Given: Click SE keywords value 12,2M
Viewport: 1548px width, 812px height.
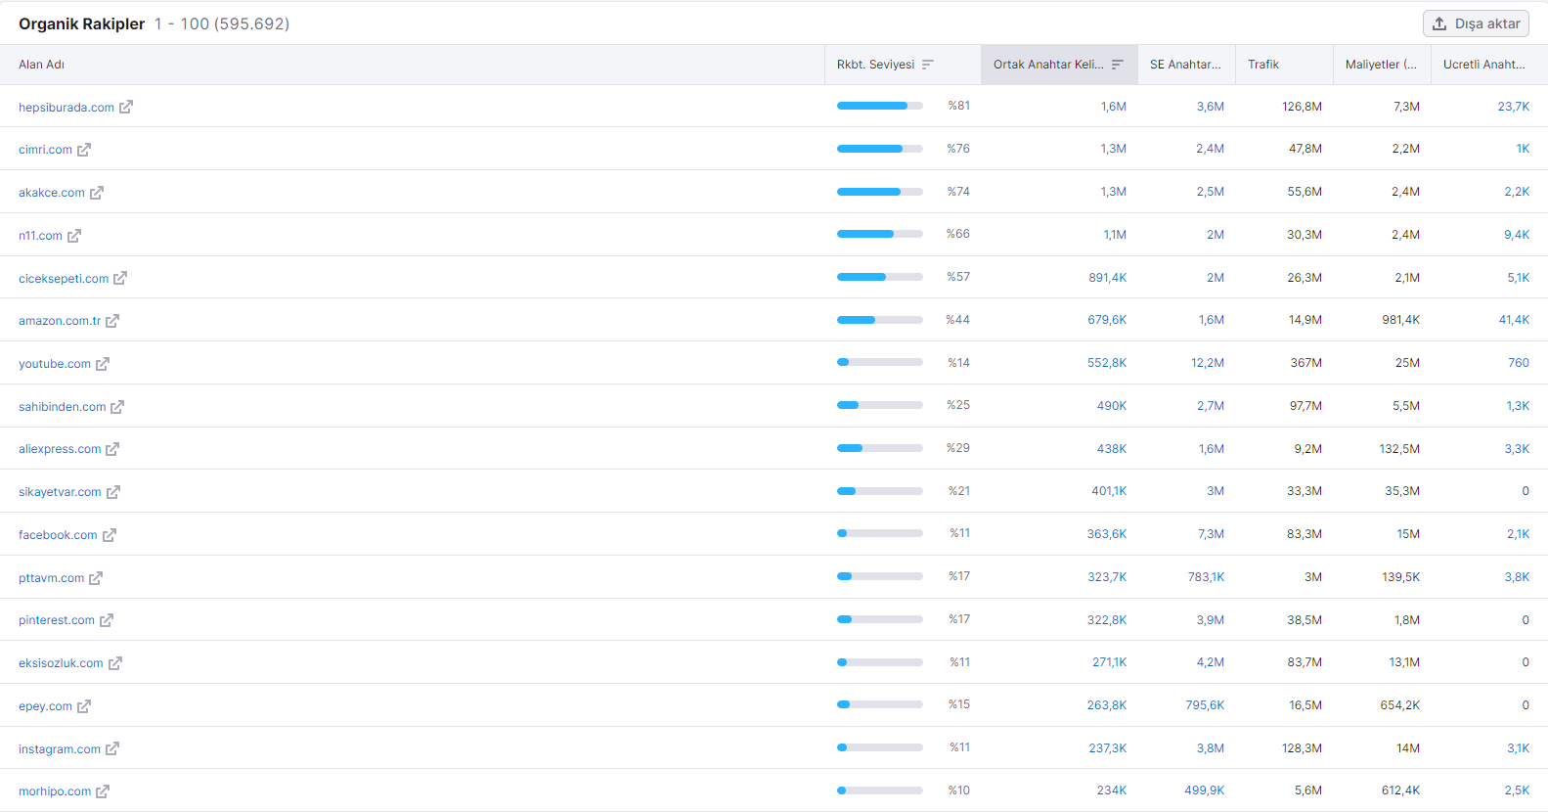Looking at the screenshot, I should point(1208,363).
